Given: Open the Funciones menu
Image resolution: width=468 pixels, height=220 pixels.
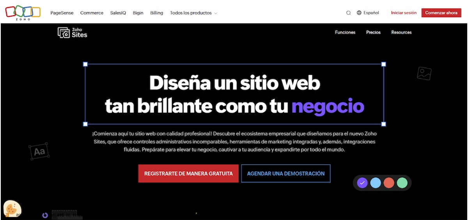Looking at the screenshot, I should tap(345, 32).
